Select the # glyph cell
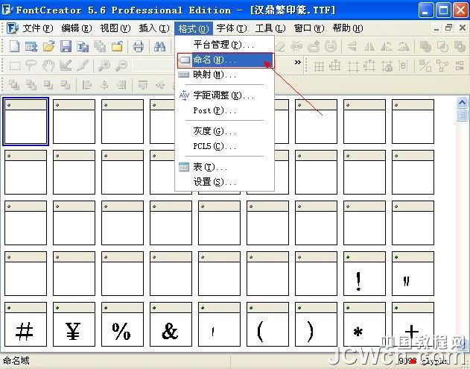 click(25, 324)
